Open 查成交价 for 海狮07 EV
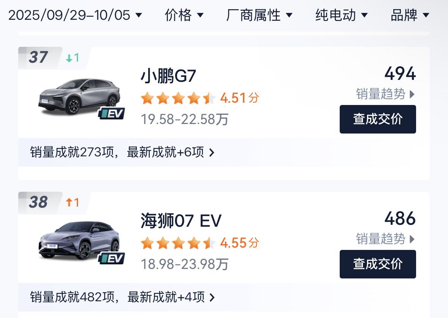The height and width of the screenshot is (318, 448). pos(377,264)
